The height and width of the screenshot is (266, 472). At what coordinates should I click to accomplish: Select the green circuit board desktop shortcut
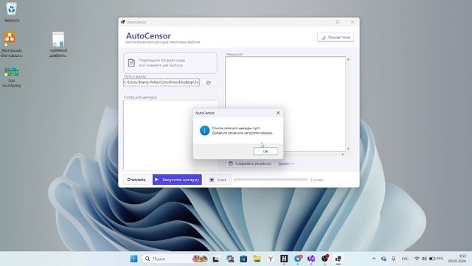12,77
